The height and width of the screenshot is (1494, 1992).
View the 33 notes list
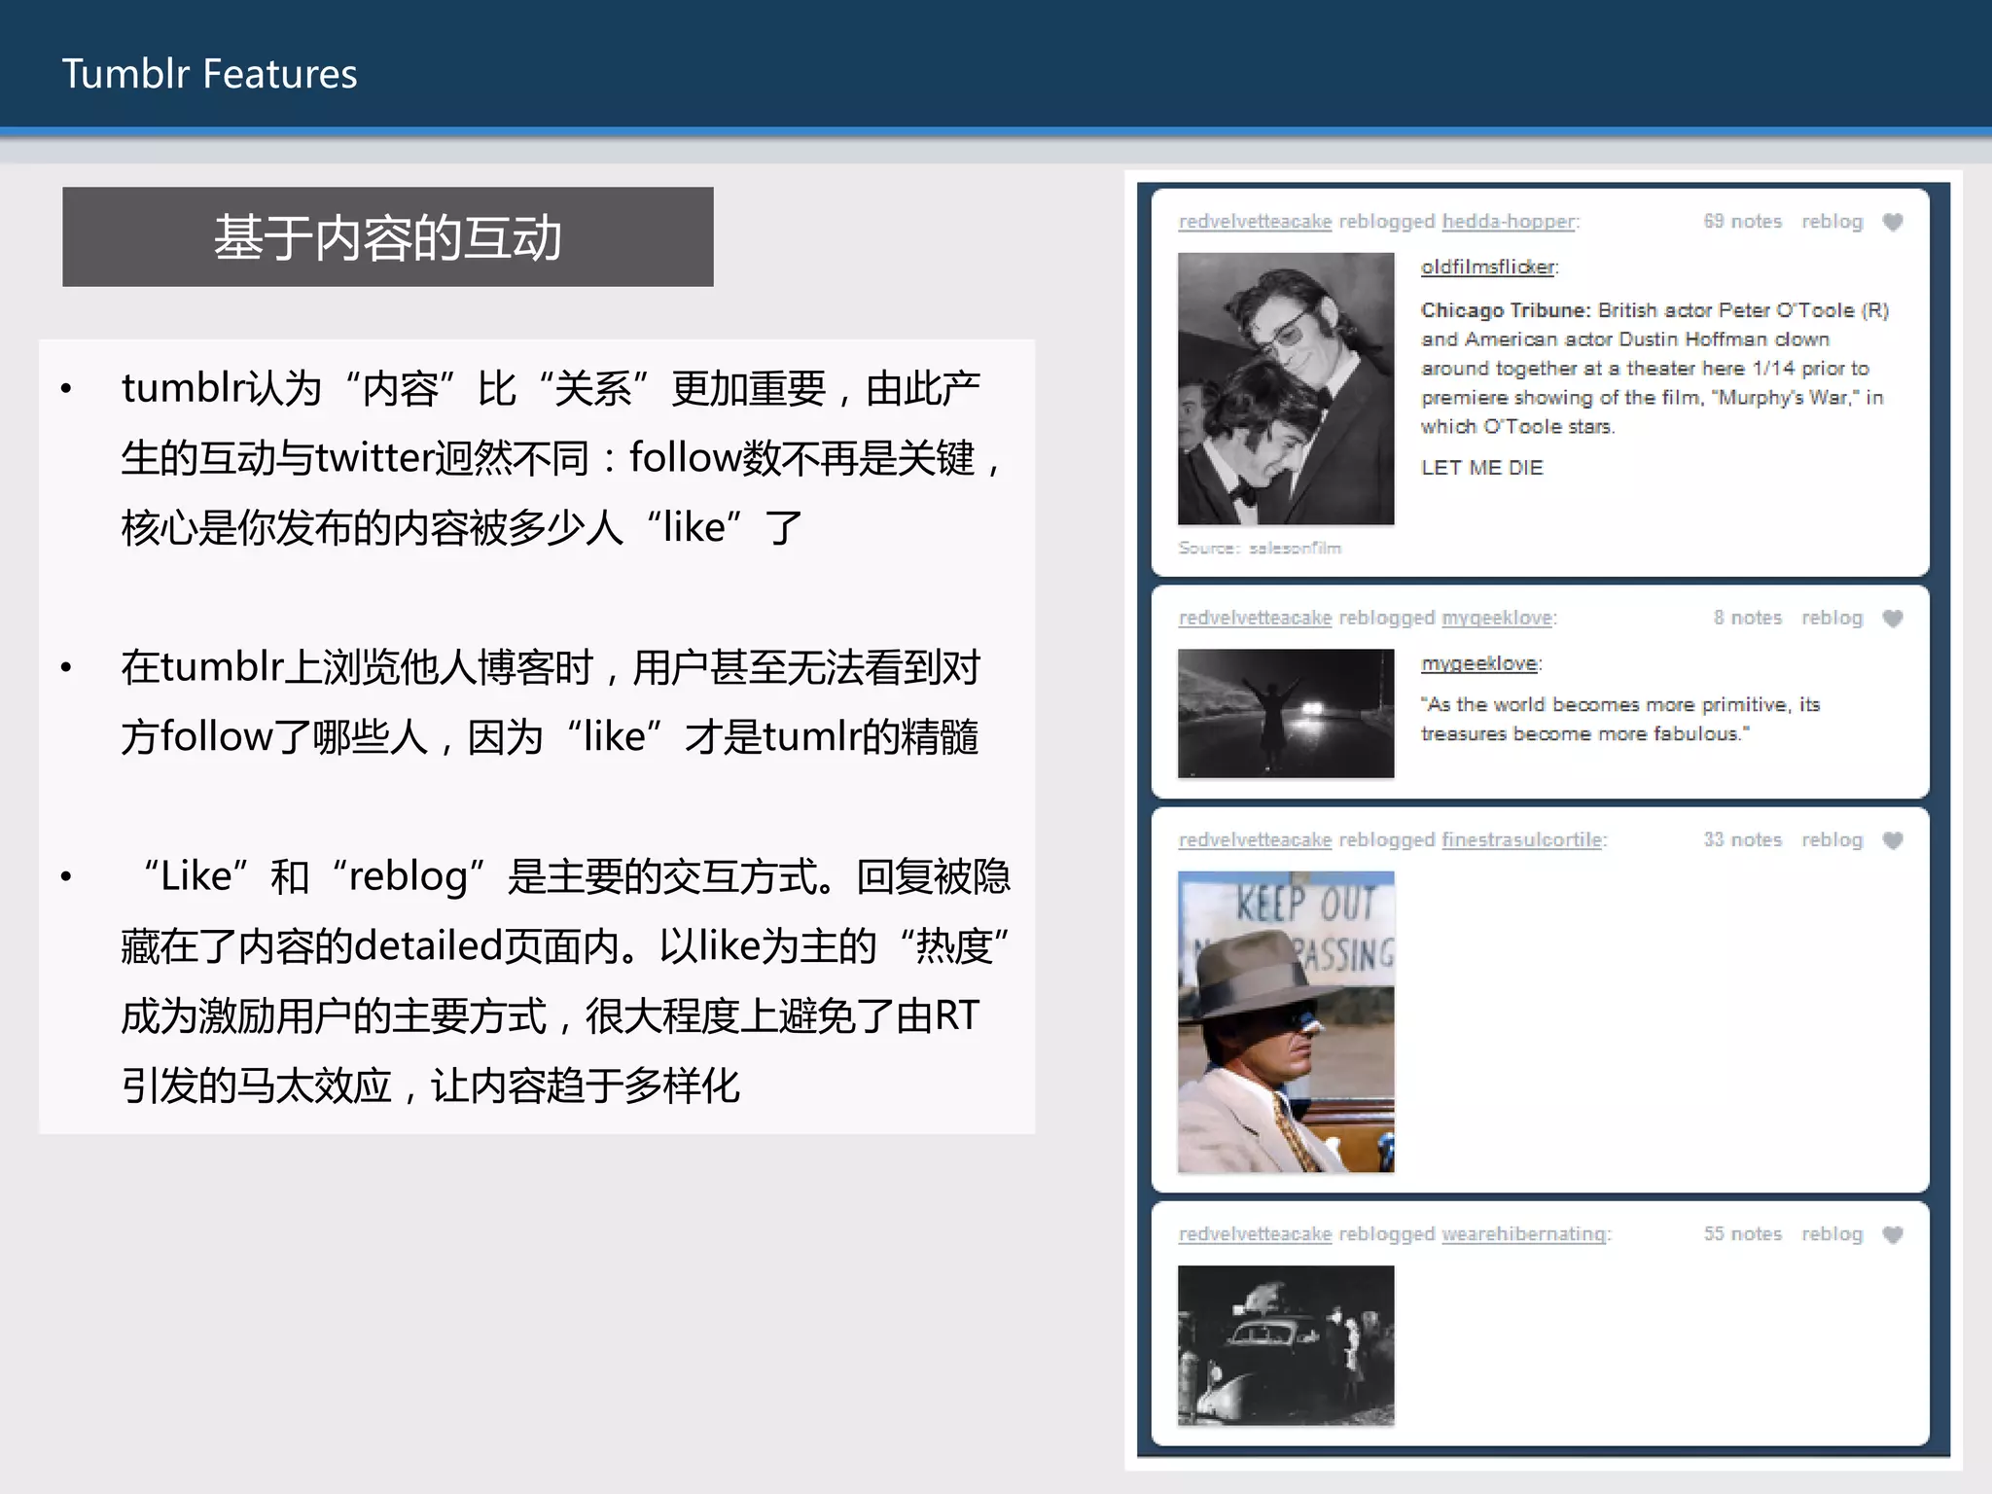(1742, 839)
